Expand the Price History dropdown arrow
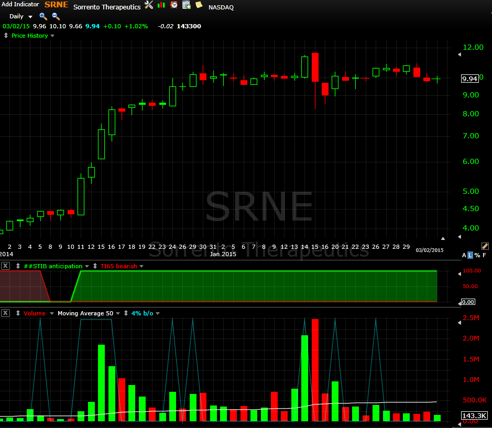This screenshot has height=428, width=492. pos(52,36)
